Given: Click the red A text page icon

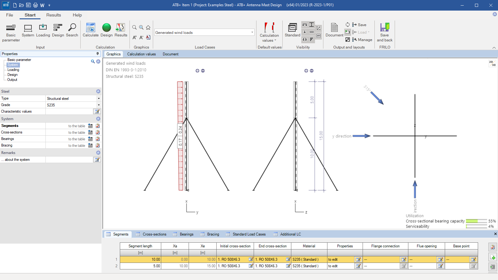Looking at the screenshot, I should tap(148, 37).
